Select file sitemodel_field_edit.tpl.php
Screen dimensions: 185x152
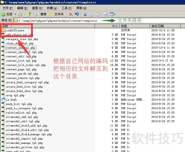click(x=28, y=130)
